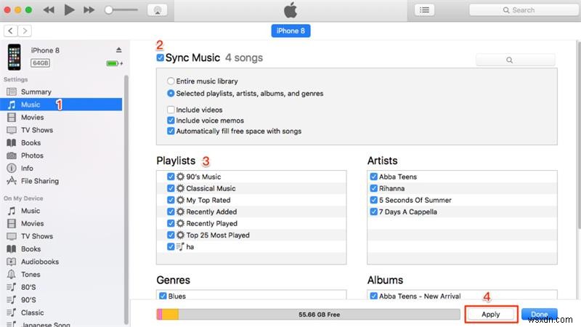Uncheck the ha playlist
Screen dimensions: 581x327
[171, 246]
